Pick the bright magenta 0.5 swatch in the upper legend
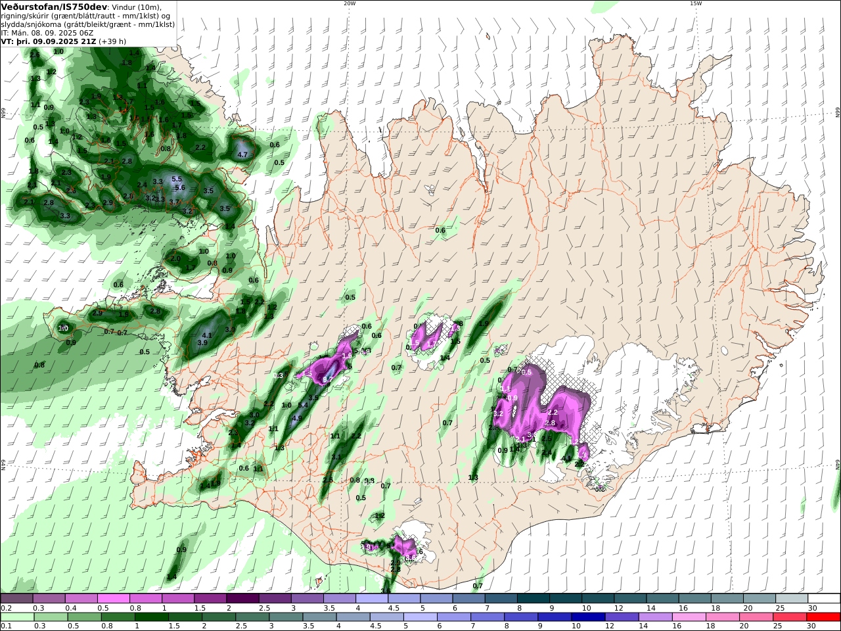 click(113, 598)
